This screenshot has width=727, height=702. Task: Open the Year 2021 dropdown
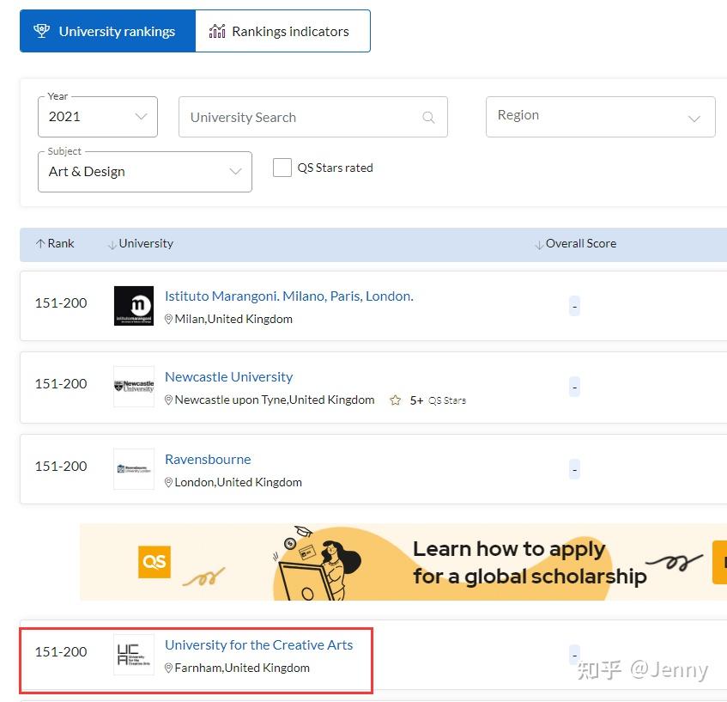pyautogui.click(x=98, y=117)
